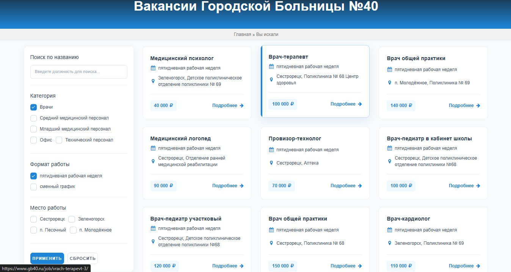Click calendar icon in Провизор-технолог card
Viewport: 511px width, 272px height.
[x=271, y=150]
